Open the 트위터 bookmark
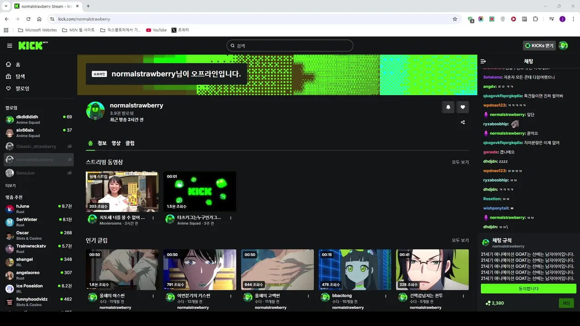The height and width of the screenshot is (326, 580). pos(180,30)
